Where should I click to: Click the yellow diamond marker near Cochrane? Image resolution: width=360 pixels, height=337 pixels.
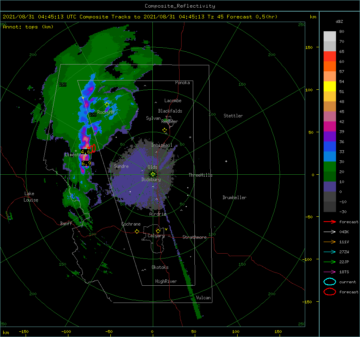click(x=137, y=231)
